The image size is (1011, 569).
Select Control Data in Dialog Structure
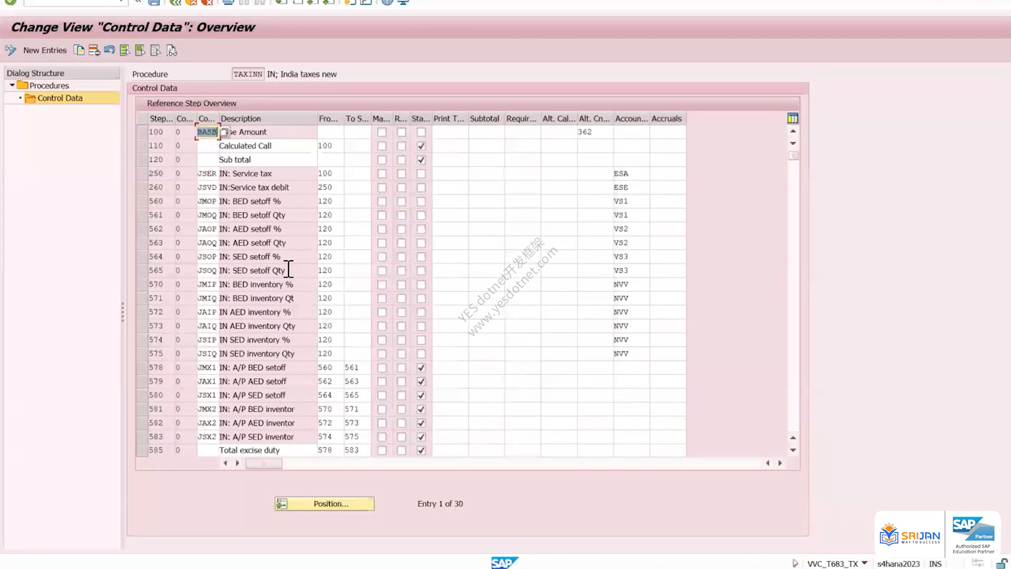point(60,98)
